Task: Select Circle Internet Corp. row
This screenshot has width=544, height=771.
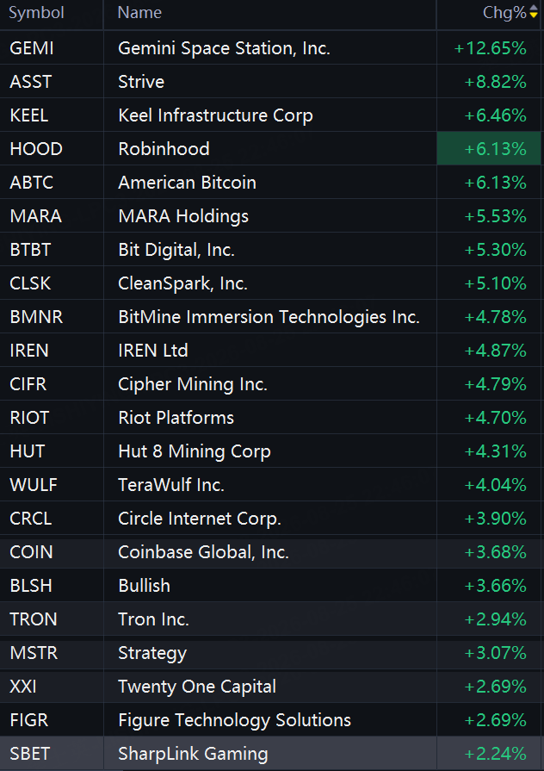Action: tap(270, 519)
